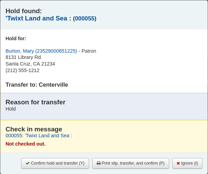Click the 'Check in message' heading
The width and height of the screenshot is (208, 174).
(x=34, y=129)
